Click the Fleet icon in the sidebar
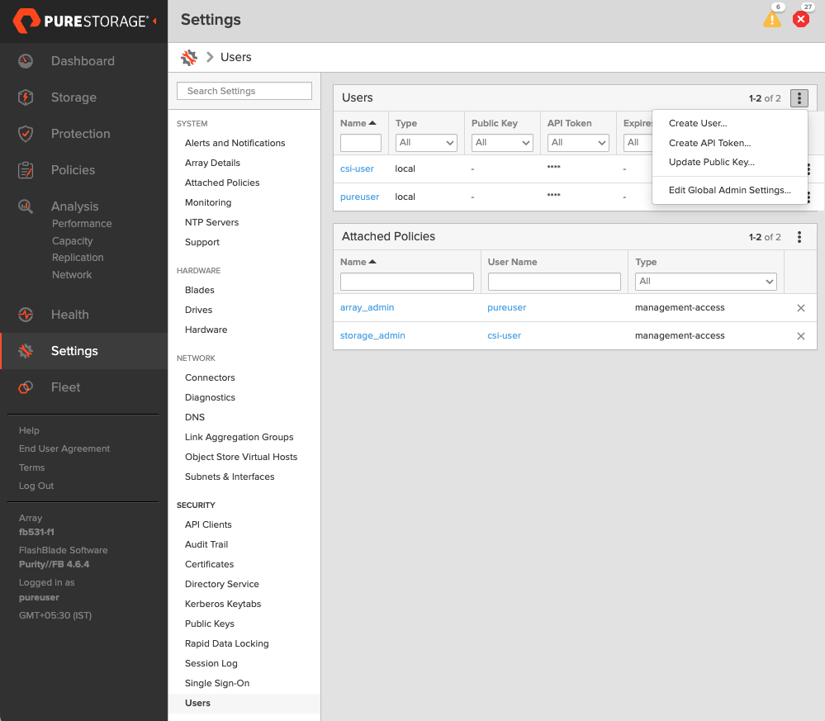825x721 pixels. click(x=26, y=387)
